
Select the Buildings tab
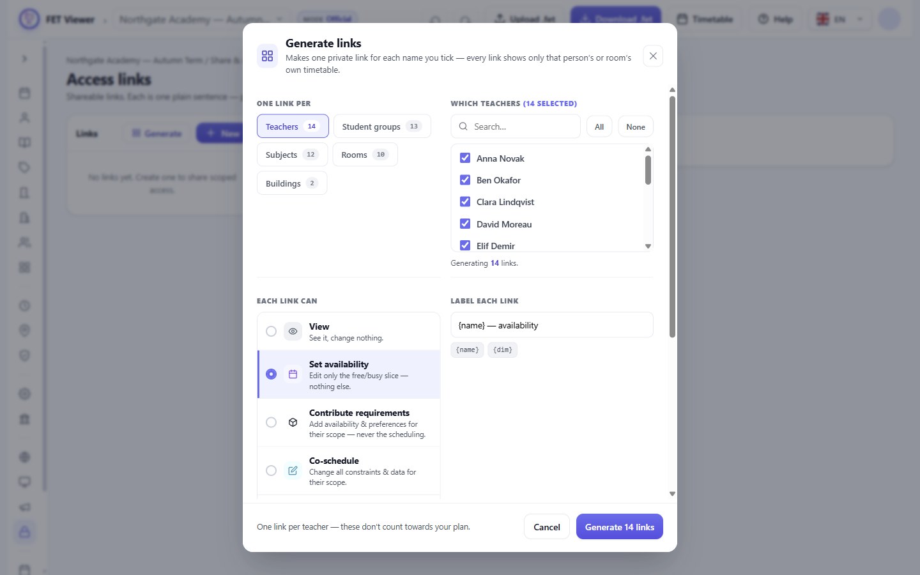pos(292,183)
